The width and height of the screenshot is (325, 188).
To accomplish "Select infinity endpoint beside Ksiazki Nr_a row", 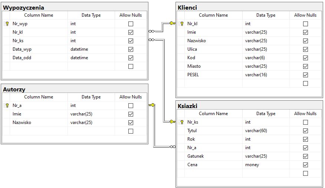I will click(172, 147).
